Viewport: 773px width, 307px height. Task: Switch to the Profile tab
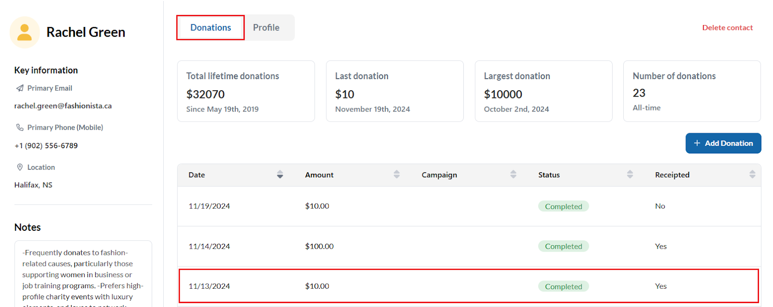(266, 28)
